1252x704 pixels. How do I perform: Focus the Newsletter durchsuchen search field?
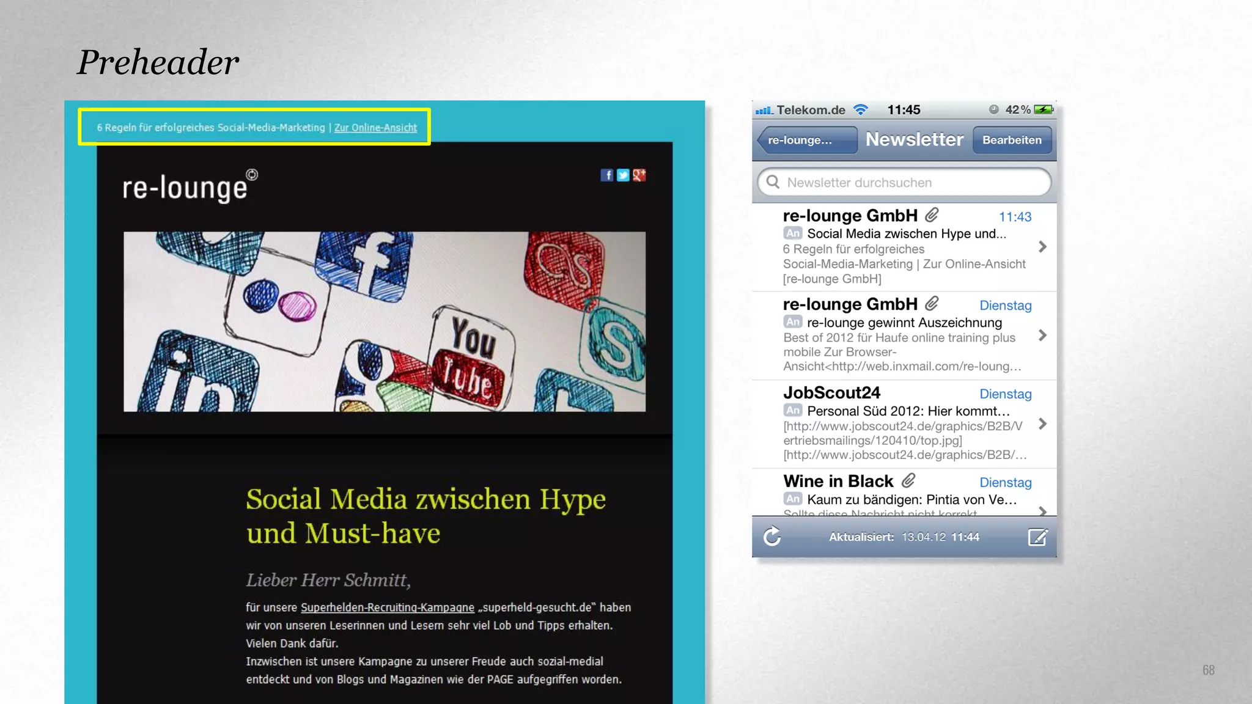[x=911, y=182]
